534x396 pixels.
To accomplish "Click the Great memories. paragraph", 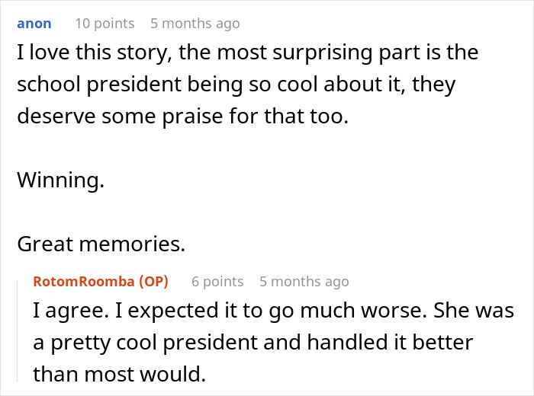I will click(x=101, y=244).
